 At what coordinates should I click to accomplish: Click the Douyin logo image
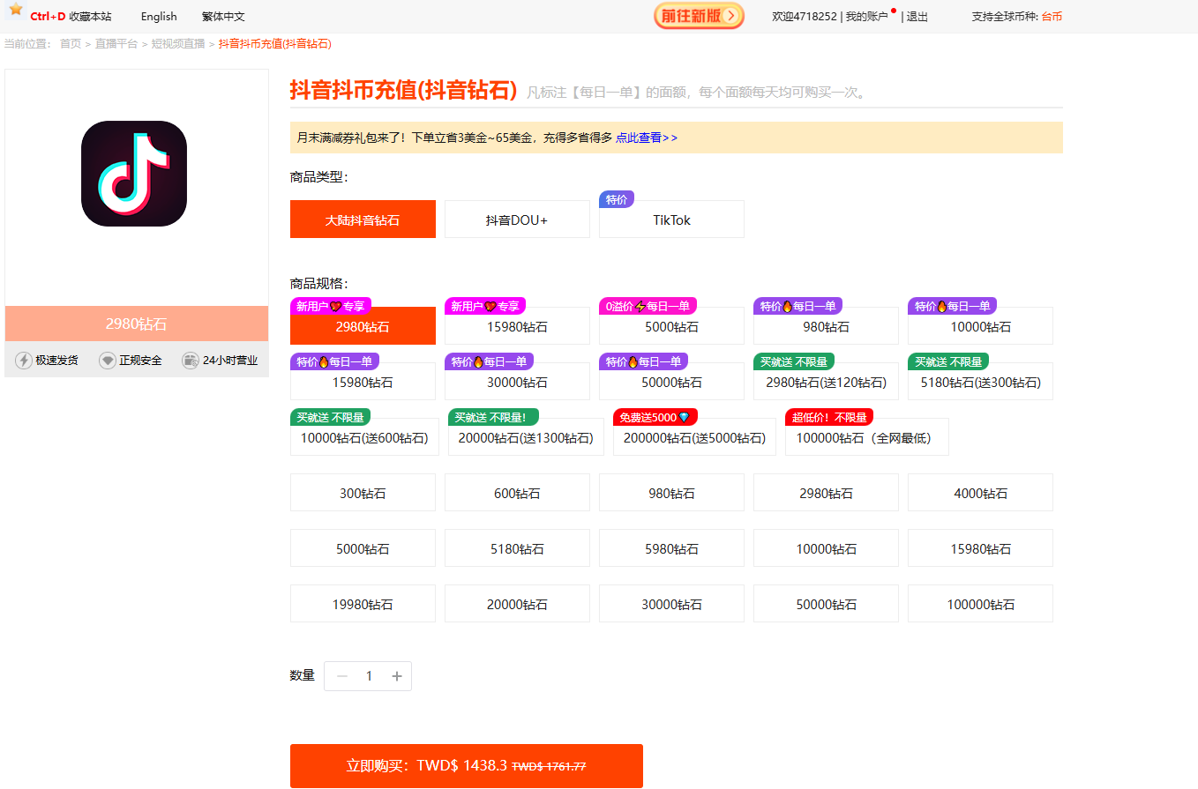134,174
